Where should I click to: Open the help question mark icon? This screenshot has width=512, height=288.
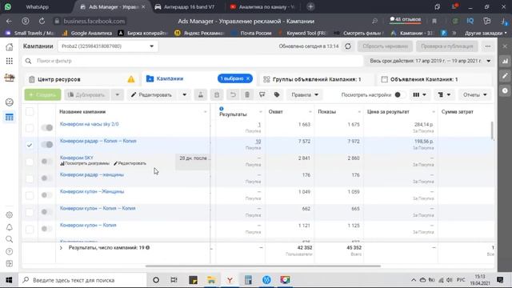point(10,251)
